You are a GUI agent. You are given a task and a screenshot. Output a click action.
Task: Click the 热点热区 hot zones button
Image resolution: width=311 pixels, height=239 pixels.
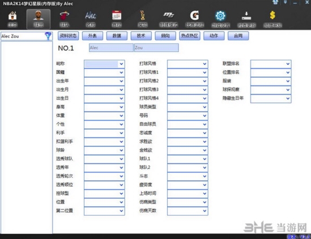pos(190,36)
